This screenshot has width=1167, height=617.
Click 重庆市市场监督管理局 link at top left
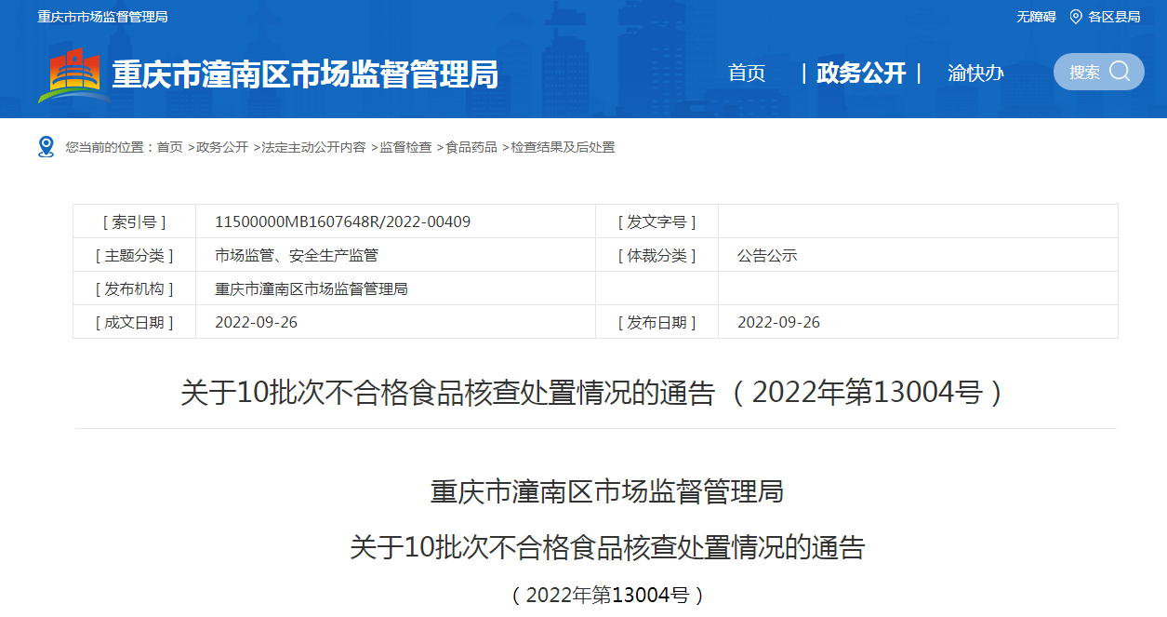pos(103,17)
